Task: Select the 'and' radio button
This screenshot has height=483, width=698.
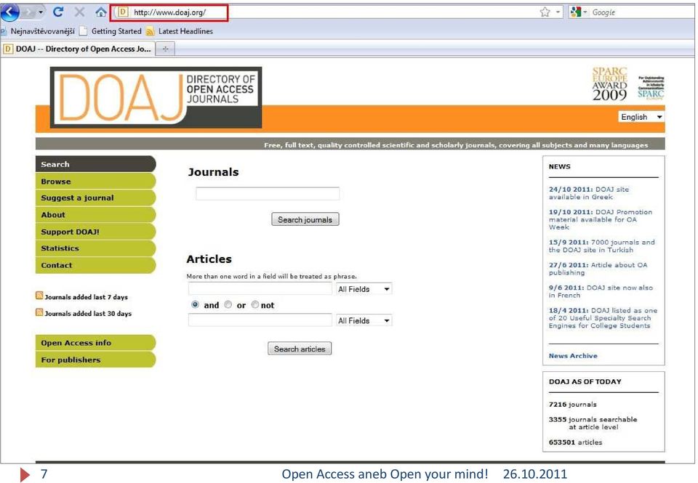Action: [x=195, y=304]
